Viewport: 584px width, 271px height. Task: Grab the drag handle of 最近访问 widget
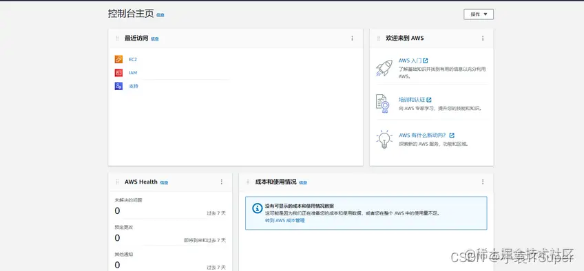pos(117,38)
